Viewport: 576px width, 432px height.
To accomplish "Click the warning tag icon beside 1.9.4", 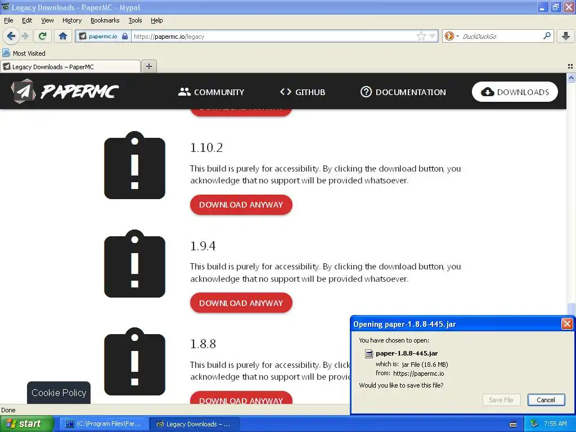I will click(135, 264).
